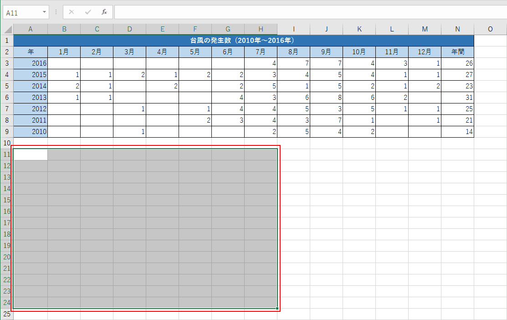This screenshot has width=507, height=320.
Task: Open the Name Box dropdown arrow
Action: [x=44, y=12]
